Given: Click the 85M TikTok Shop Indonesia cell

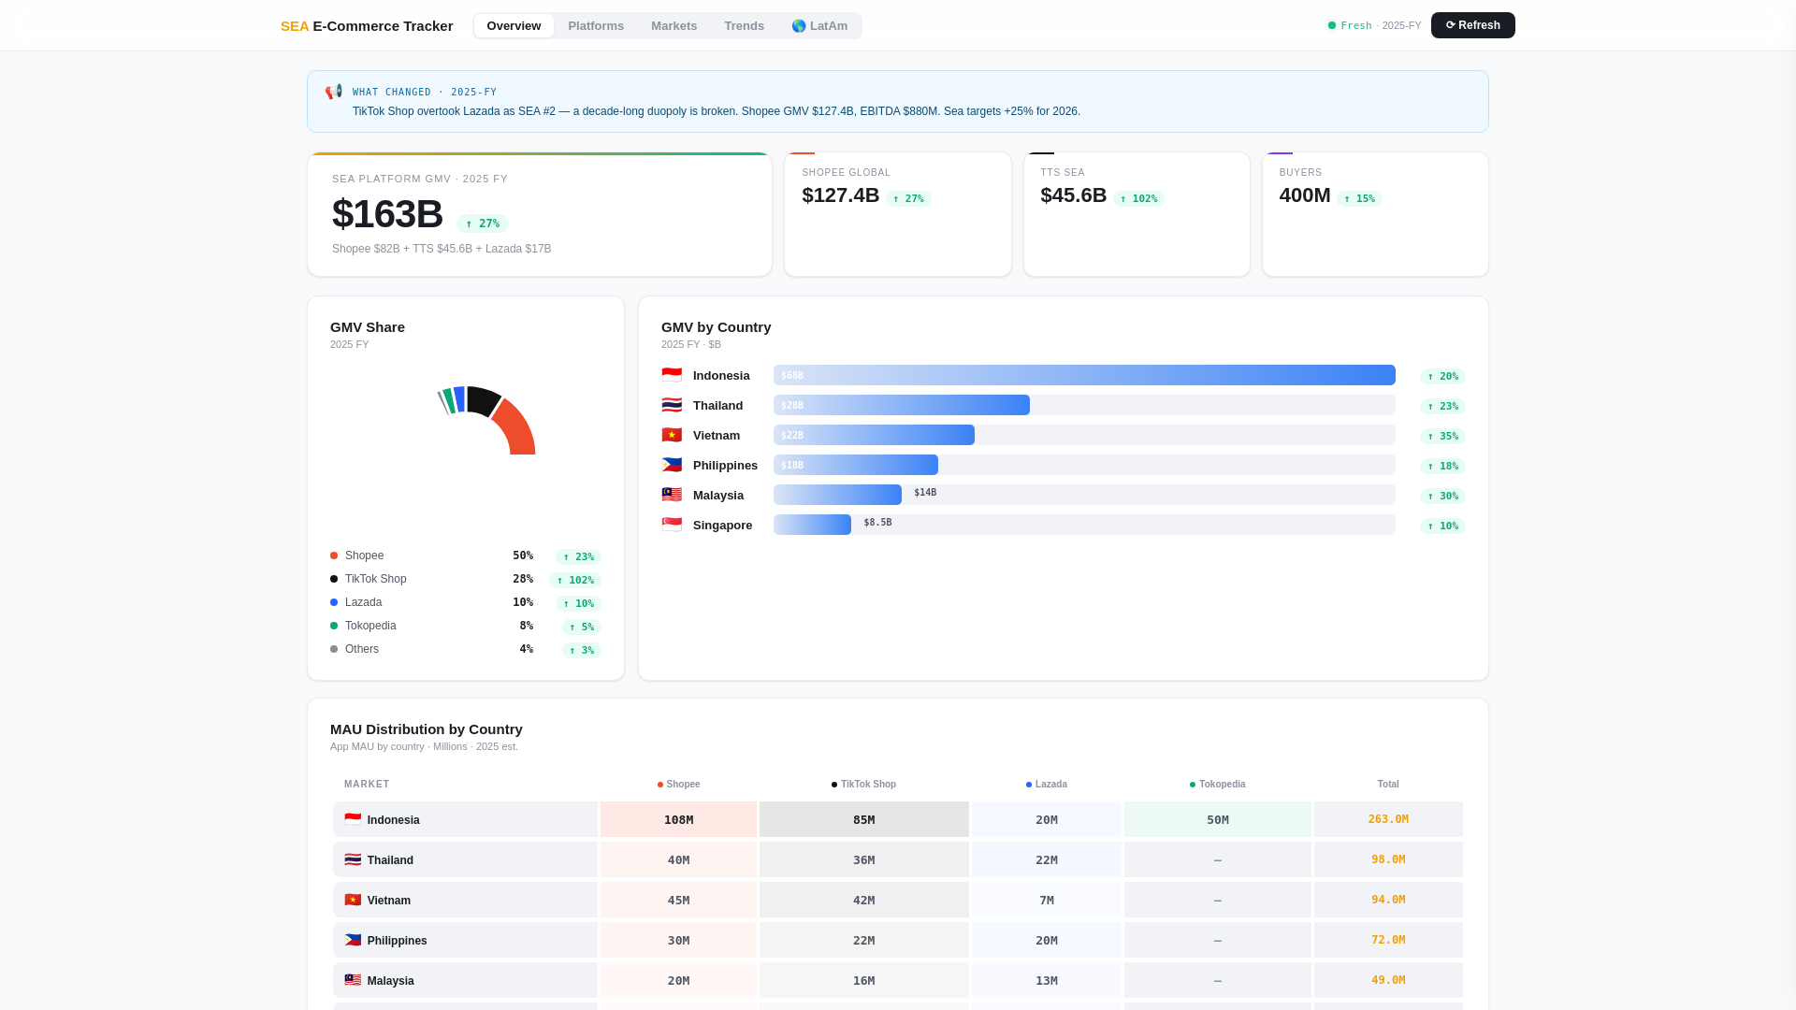Looking at the screenshot, I should pos(863,819).
